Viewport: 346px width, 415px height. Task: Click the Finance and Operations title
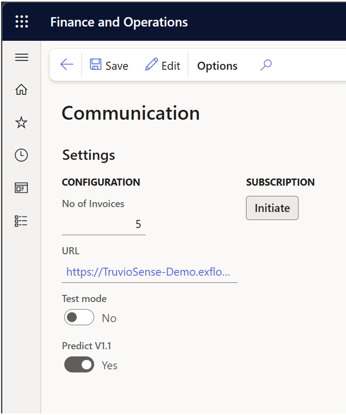(x=119, y=22)
